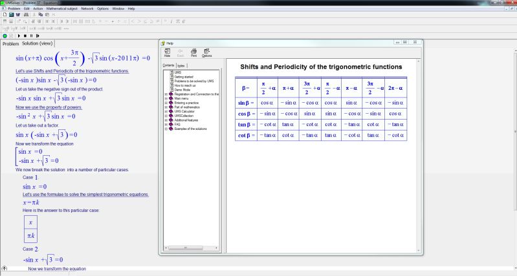Open the How to reach us page
The height and width of the screenshot is (276, 517).
pyautogui.click(x=184, y=85)
